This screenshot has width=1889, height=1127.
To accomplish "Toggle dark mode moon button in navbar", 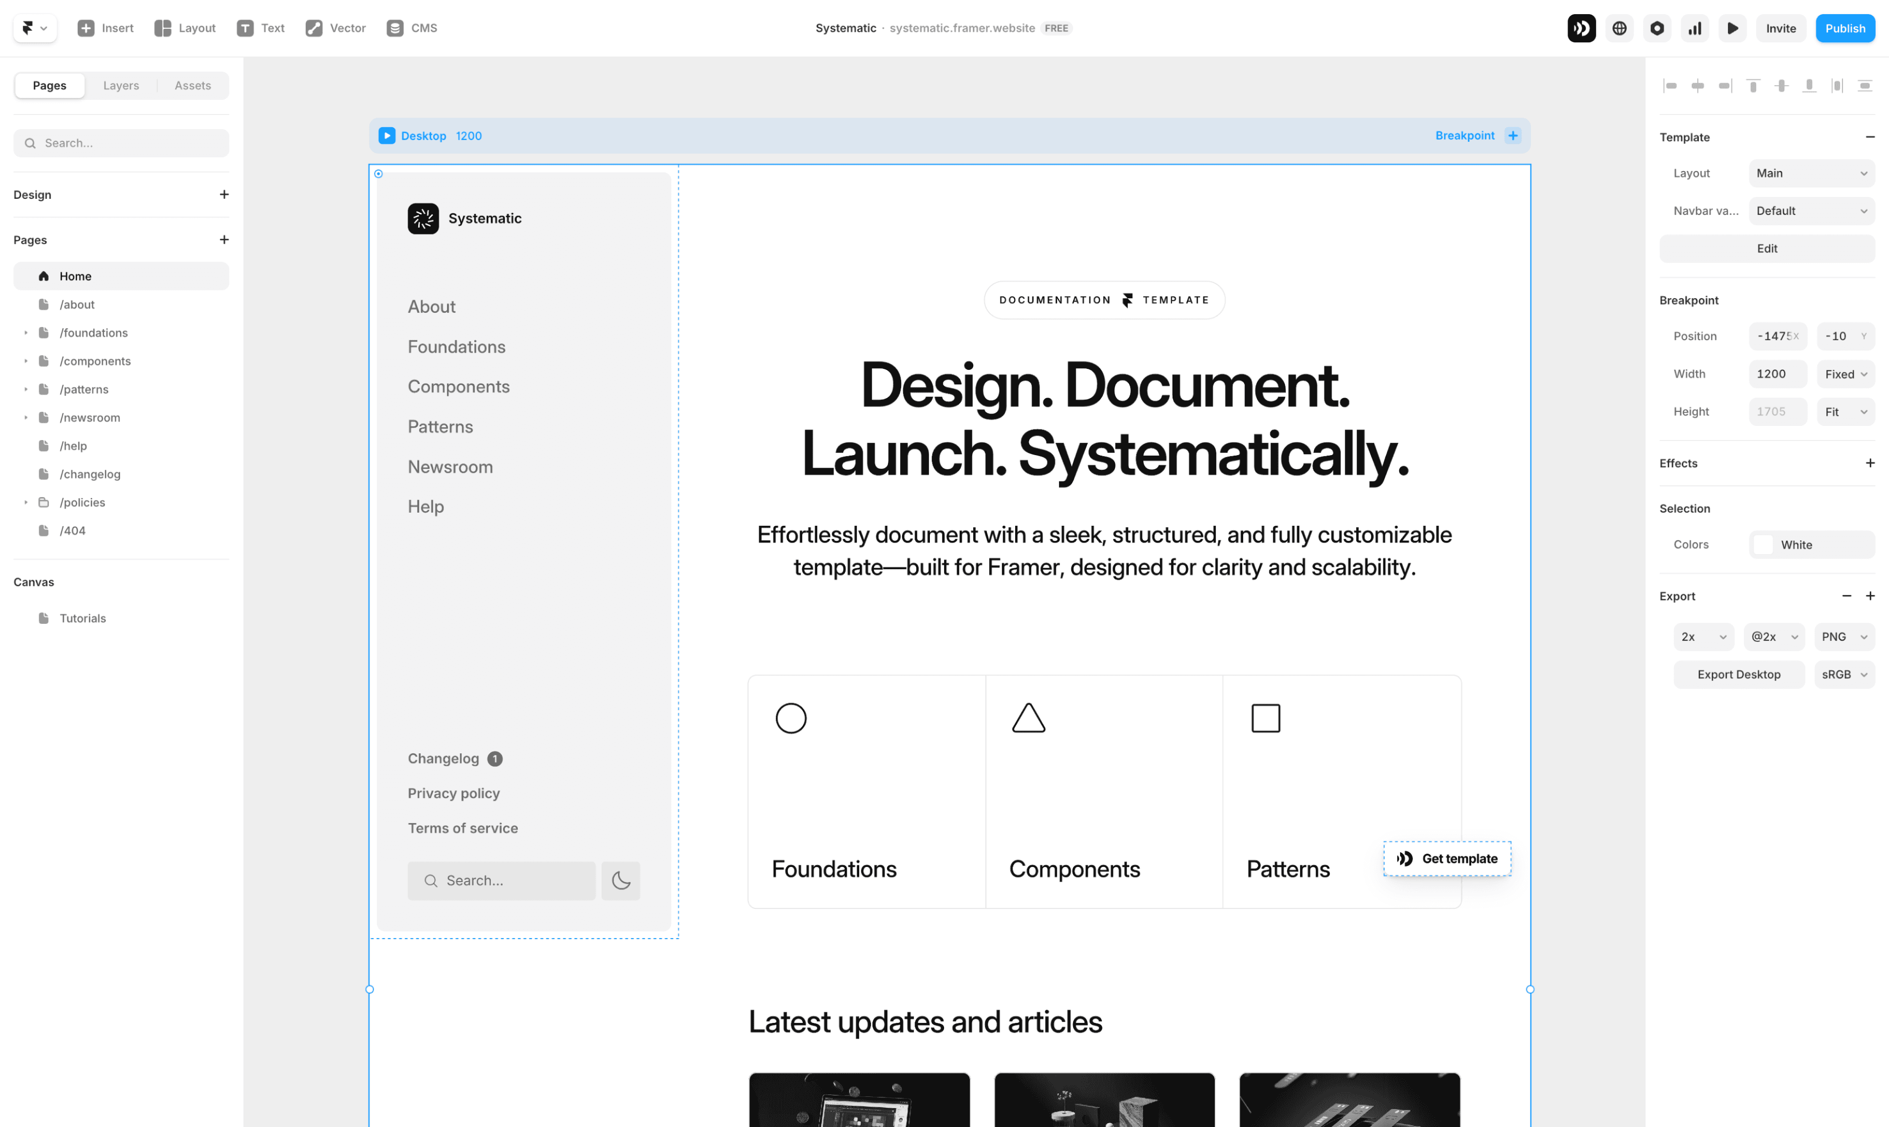I will (x=620, y=880).
